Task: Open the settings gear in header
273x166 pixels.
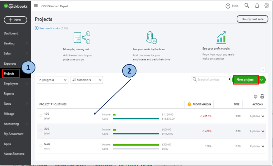Action: coord(267,6)
